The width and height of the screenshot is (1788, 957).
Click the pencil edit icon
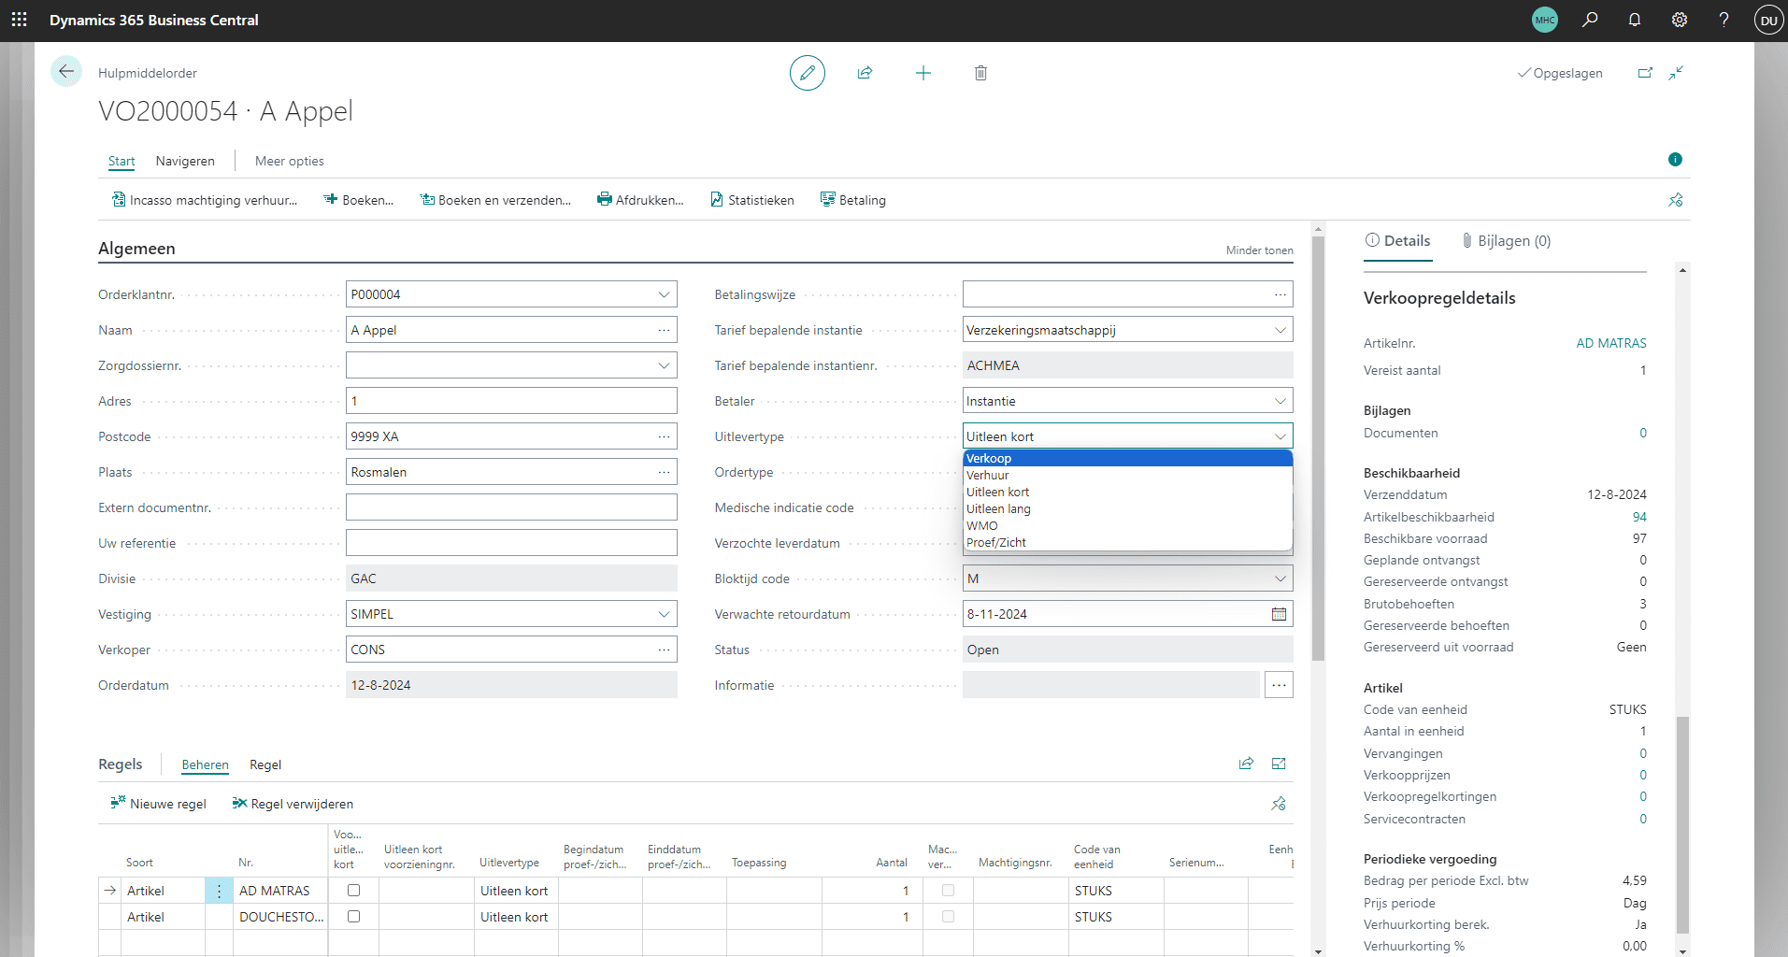tap(808, 73)
